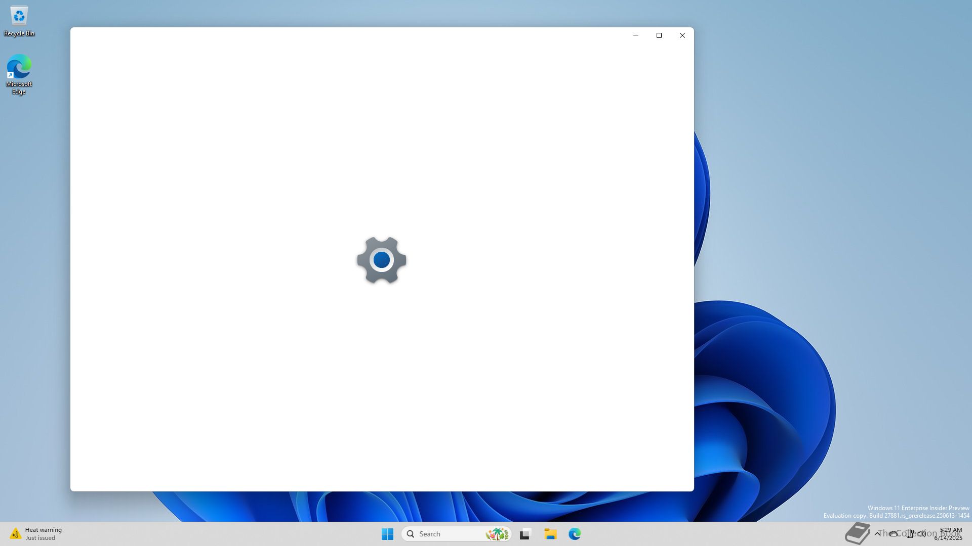972x546 pixels.
Task: Open Microsoft Edge from the taskbar
Action: (x=575, y=534)
